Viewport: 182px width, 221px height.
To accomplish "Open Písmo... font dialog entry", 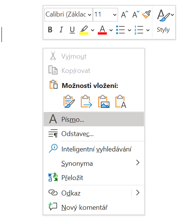I will (x=94, y=119).
